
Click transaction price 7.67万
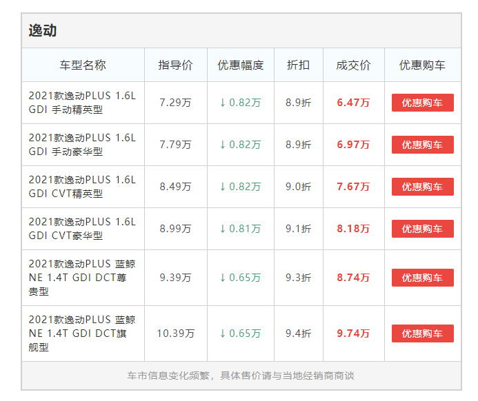click(354, 187)
